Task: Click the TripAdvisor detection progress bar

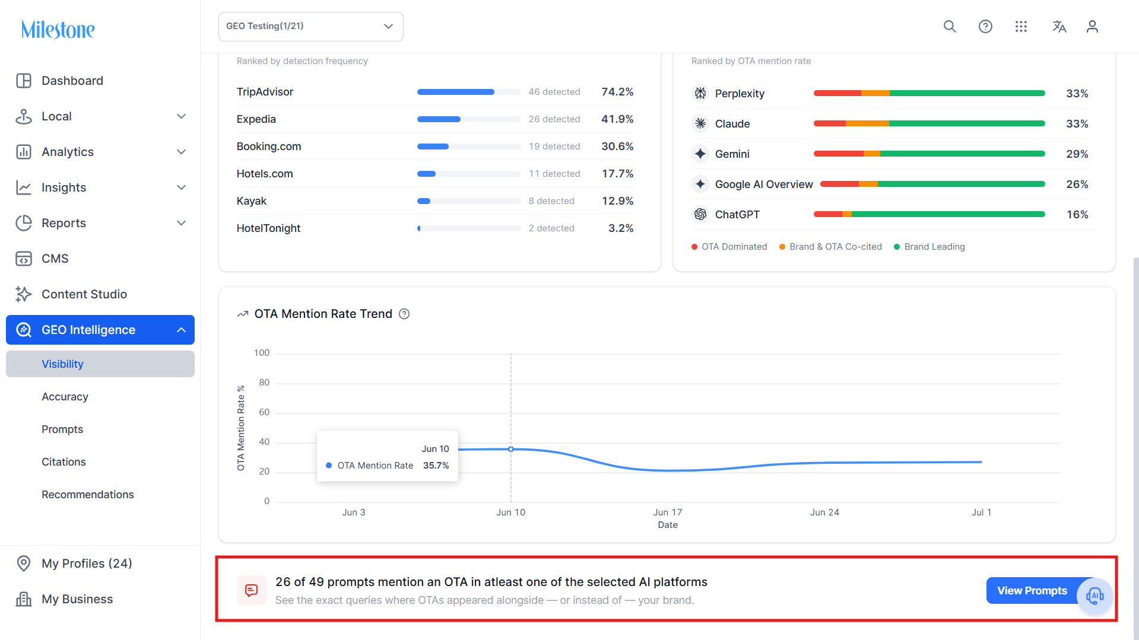Action: [469, 92]
